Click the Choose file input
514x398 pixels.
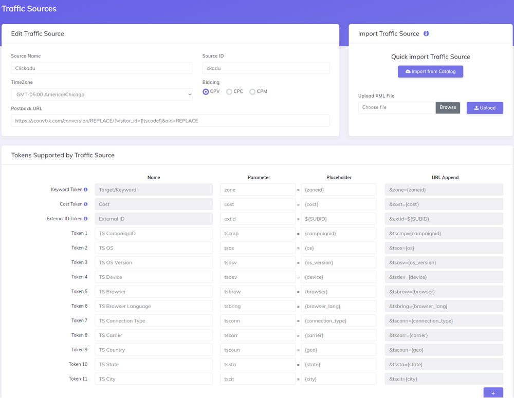point(397,108)
